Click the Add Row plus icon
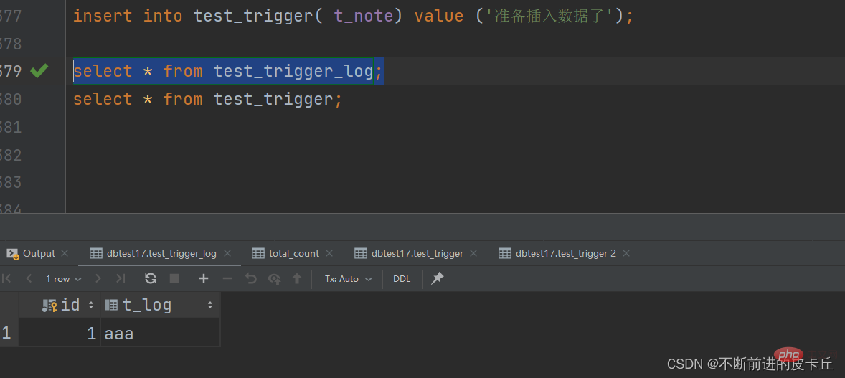This screenshot has width=845, height=378. [x=203, y=278]
